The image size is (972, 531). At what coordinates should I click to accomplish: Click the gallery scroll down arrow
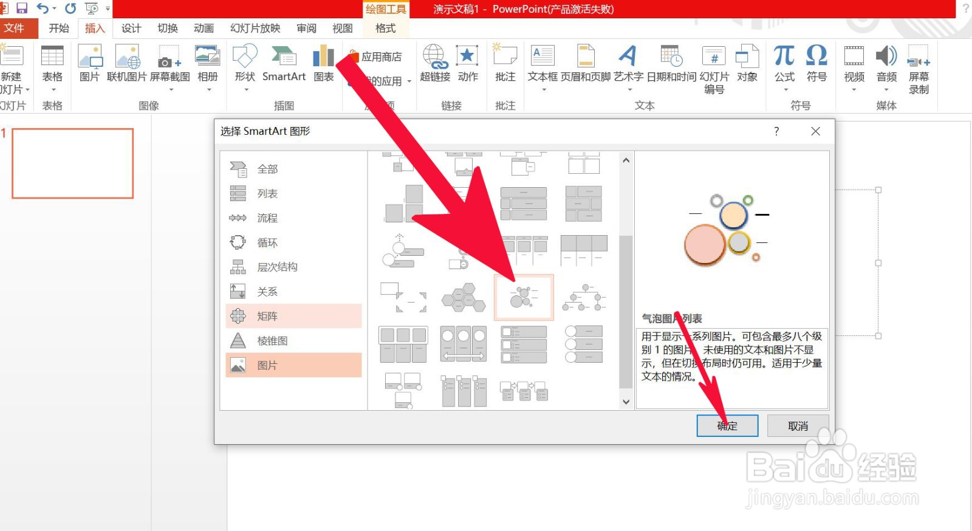click(x=626, y=402)
